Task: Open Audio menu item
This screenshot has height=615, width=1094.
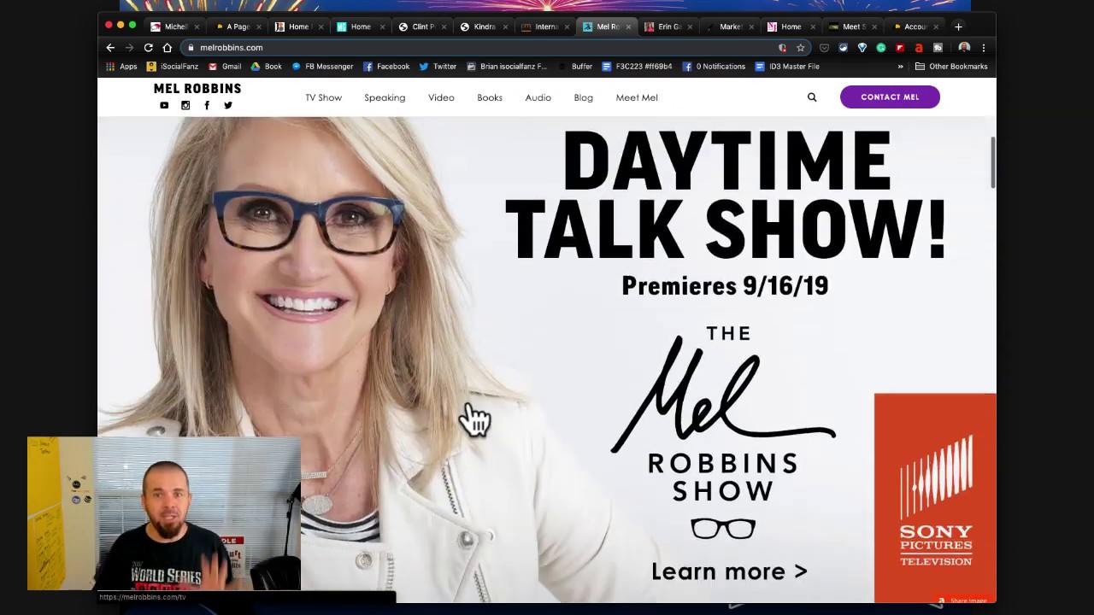Action: [538, 97]
